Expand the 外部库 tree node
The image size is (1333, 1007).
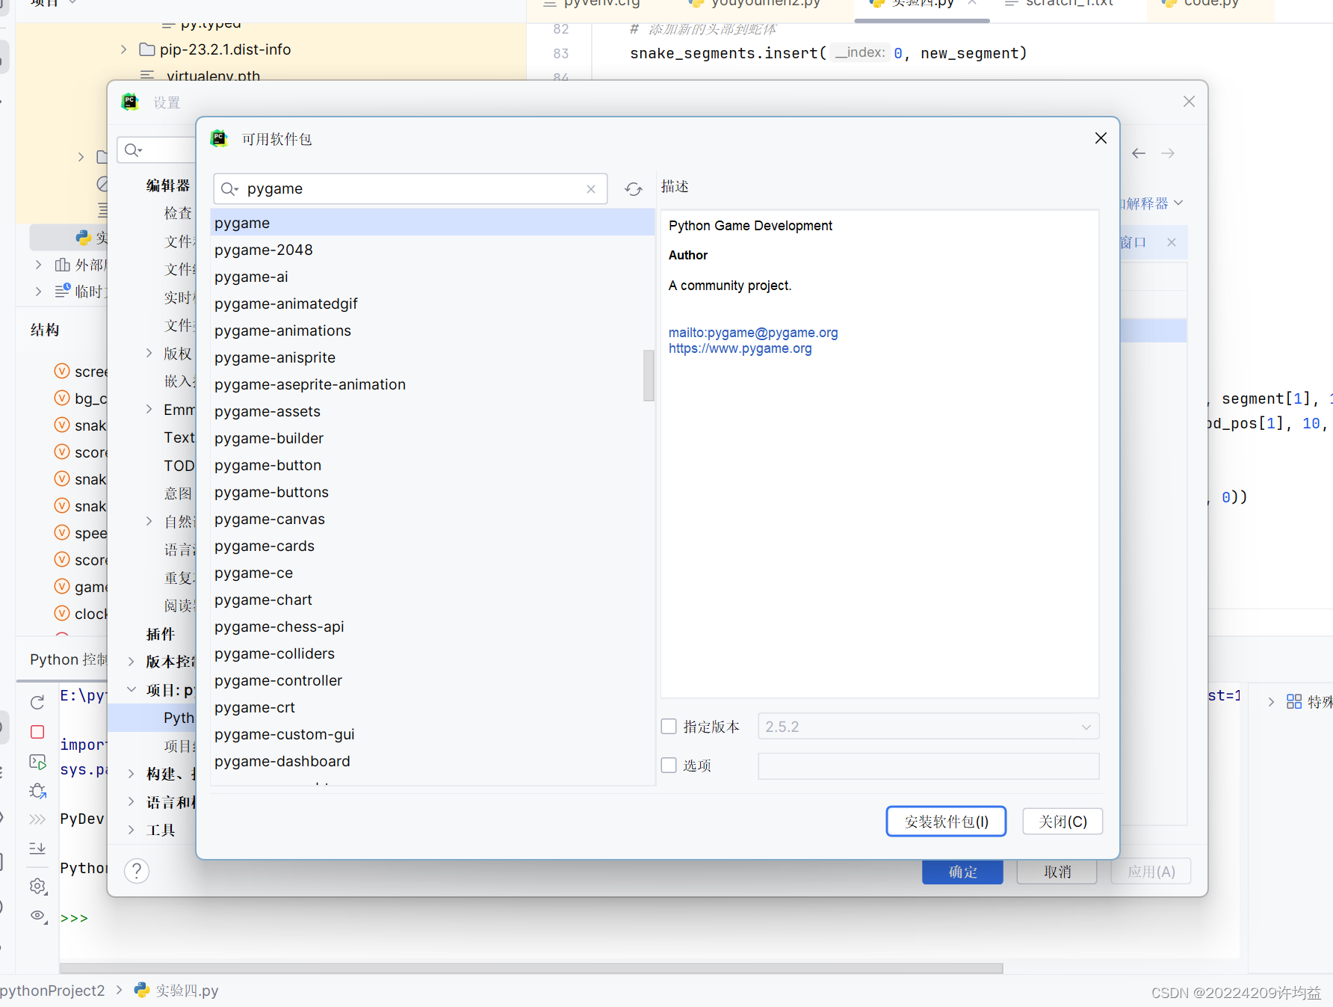click(x=38, y=265)
